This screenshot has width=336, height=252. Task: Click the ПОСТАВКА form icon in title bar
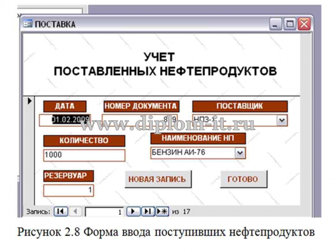point(28,24)
